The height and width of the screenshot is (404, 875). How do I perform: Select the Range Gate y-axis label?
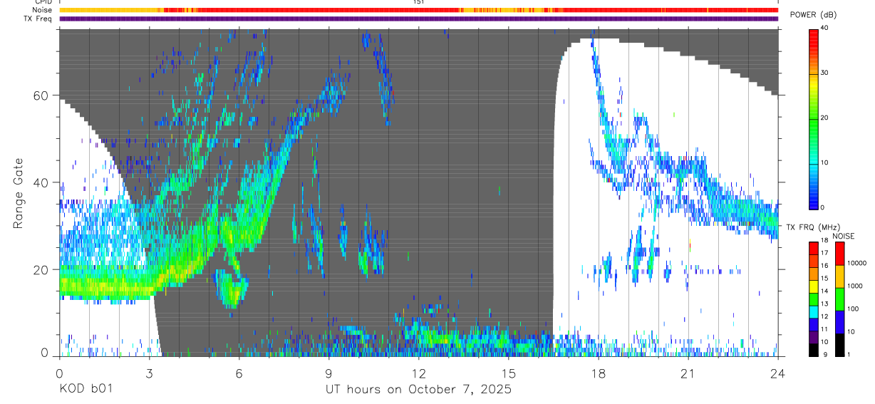[19, 194]
